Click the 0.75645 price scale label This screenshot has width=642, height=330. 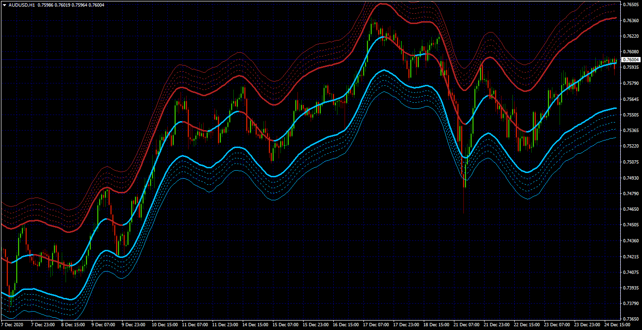[x=631, y=99]
